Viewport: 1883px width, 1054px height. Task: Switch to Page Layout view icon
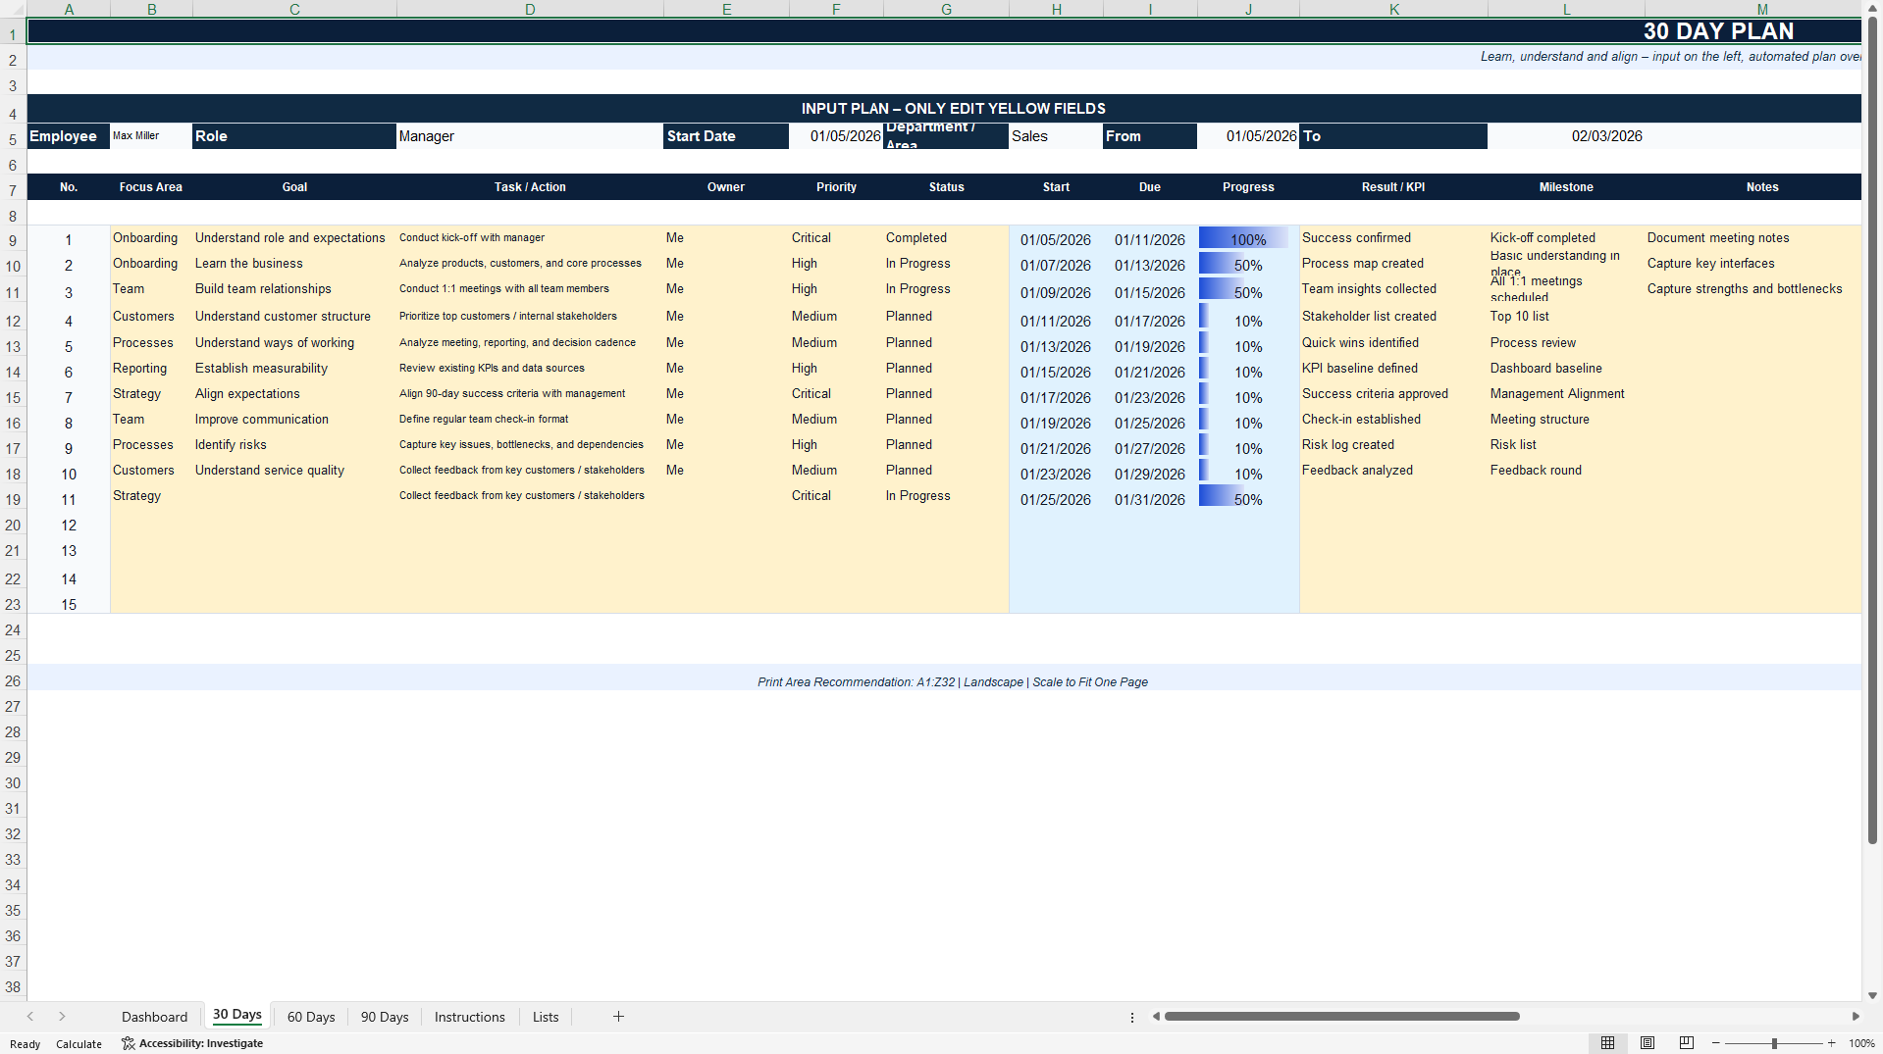coord(1648,1043)
